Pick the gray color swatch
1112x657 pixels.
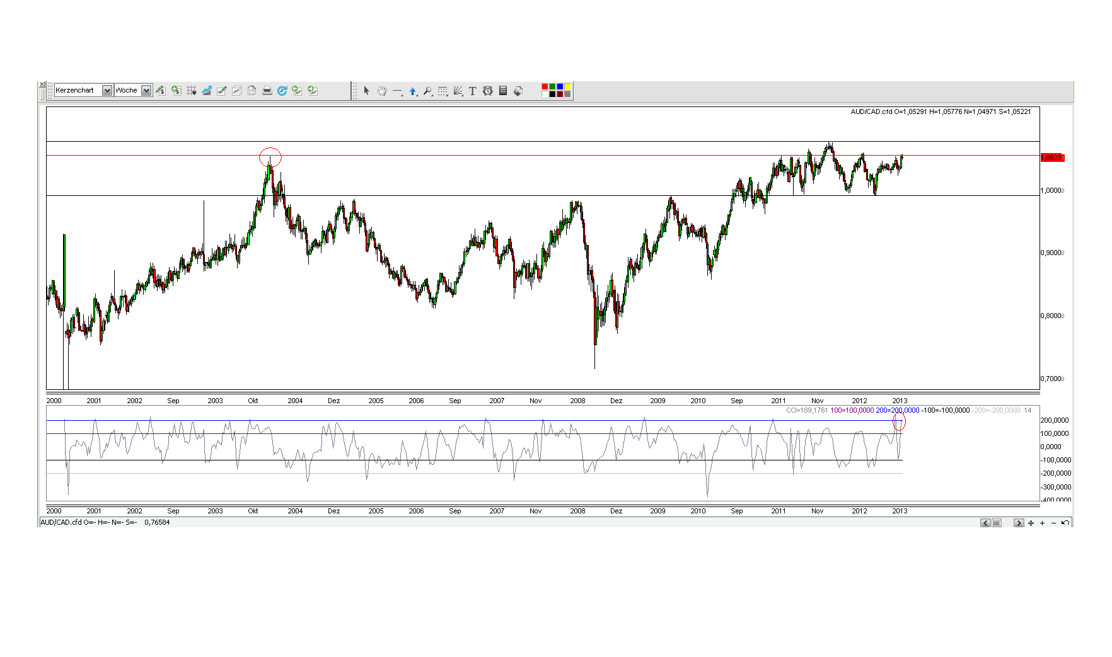(x=567, y=94)
